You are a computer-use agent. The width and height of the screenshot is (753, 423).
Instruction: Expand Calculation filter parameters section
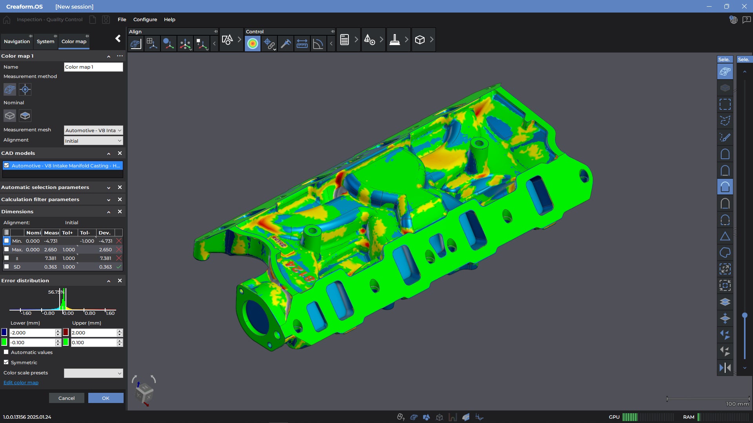[109, 200]
